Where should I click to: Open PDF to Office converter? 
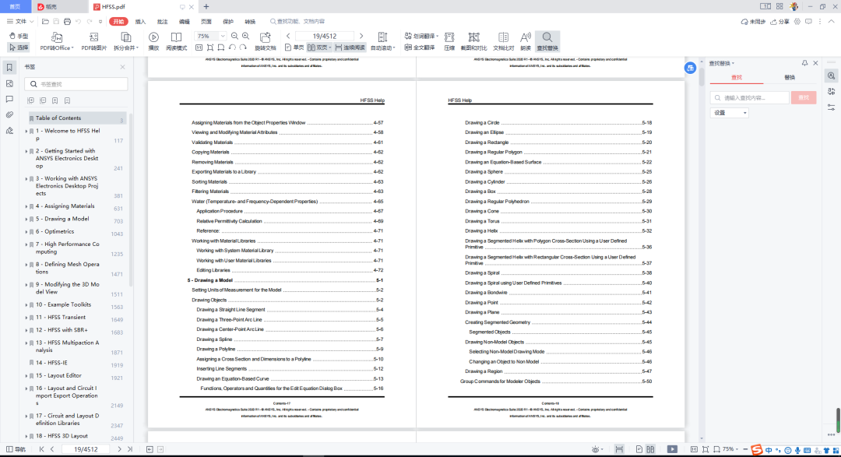point(56,41)
